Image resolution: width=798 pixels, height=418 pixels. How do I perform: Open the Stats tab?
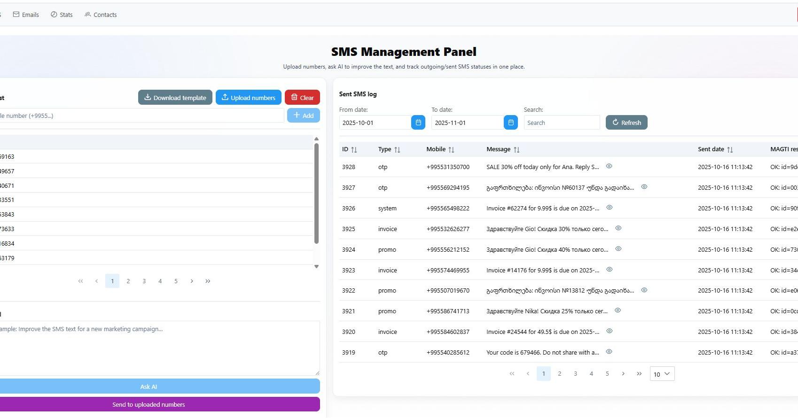click(x=62, y=15)
